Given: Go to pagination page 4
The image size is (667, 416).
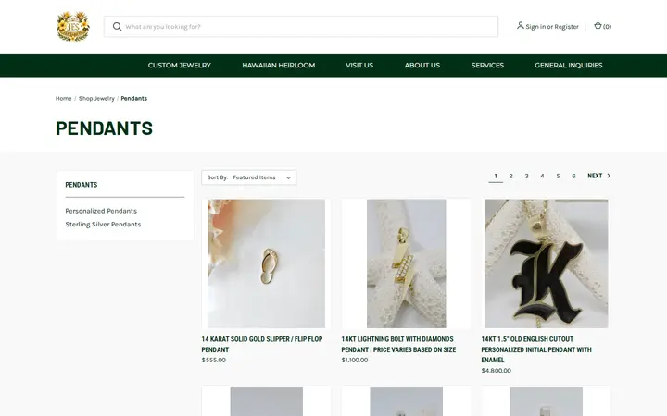Looking at the screenshot, I should pyautogui.click(x=542, y=176).
